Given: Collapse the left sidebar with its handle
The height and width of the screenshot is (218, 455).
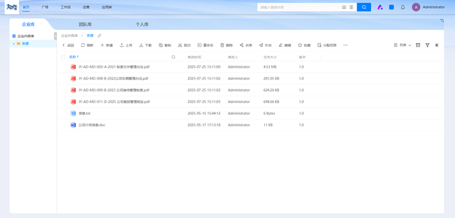Looking at the screenshot, I should tap(55, 36).
